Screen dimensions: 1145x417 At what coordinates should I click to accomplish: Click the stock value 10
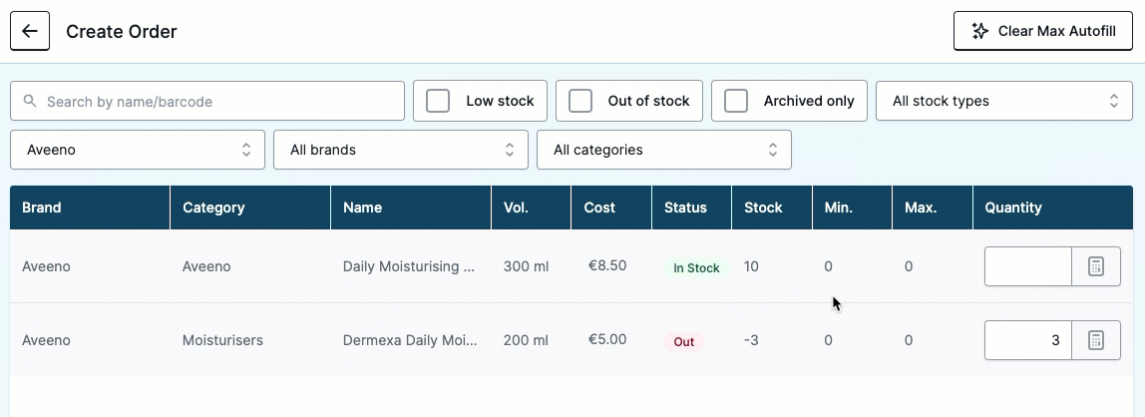point(751,266)
